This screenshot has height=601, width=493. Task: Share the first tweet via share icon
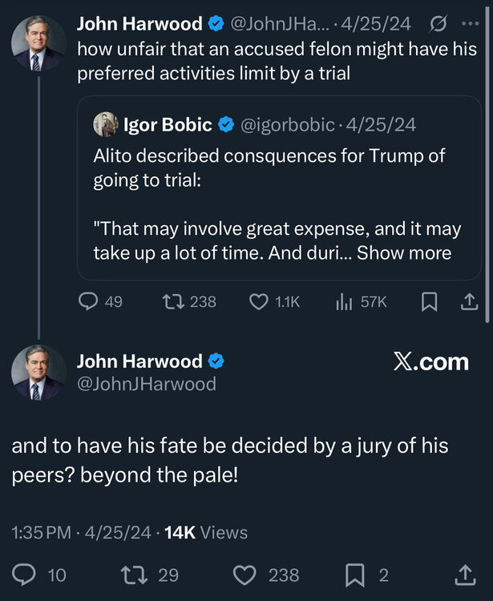(471, 301)
